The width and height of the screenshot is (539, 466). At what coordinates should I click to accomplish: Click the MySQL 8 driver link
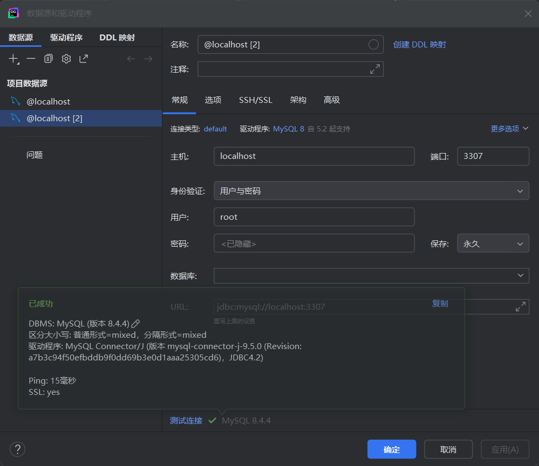click(x=289, y=129)
